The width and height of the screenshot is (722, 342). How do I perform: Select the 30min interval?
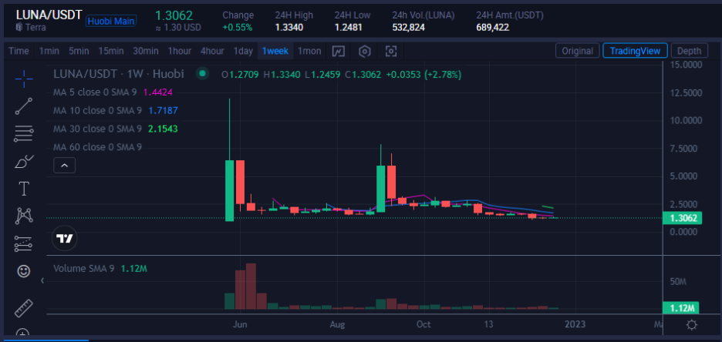146,51
